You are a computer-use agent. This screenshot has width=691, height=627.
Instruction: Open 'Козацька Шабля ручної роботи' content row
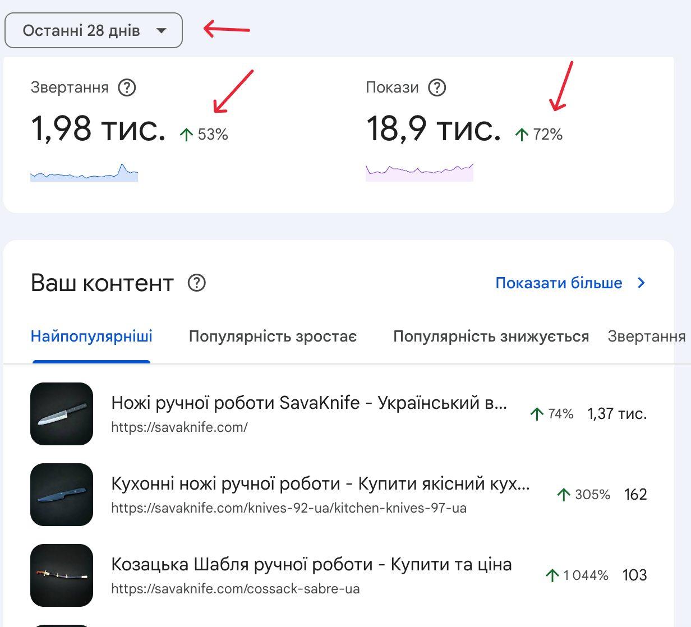[x=311, y=564]
